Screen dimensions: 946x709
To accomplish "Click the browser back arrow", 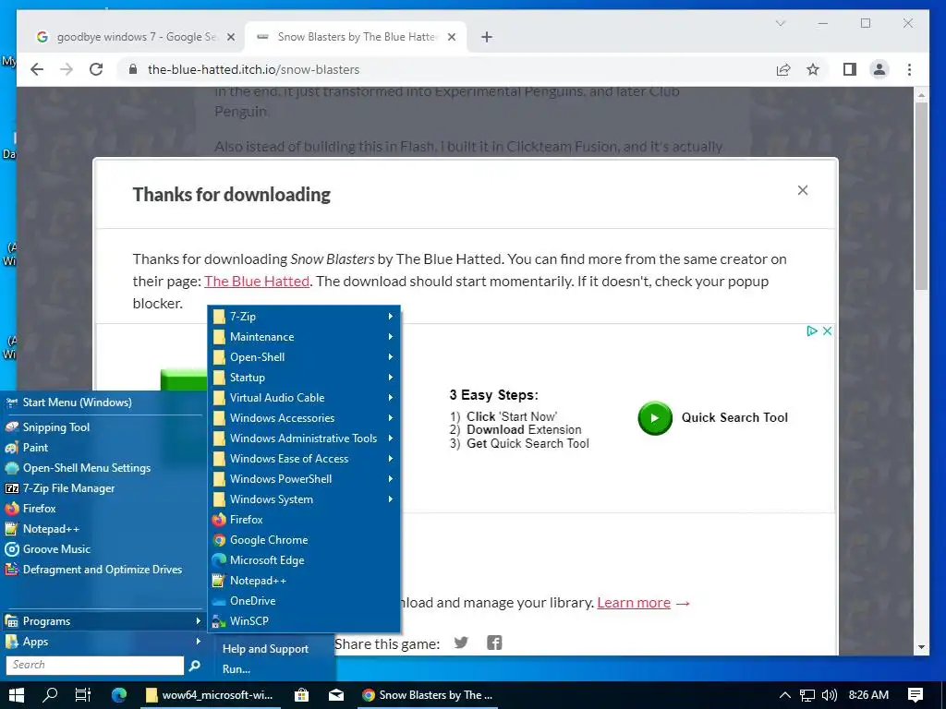I will [37, 69].
